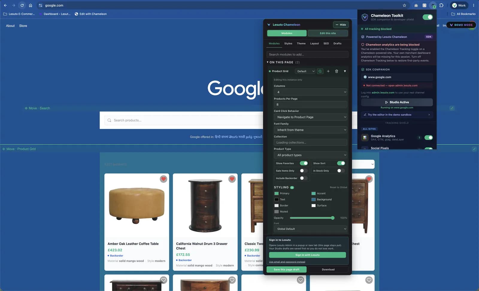The height and width of the screenshot is (291, 479).
Task: Click heart on California Walnut Drum Chest card
Action: (x=232, y=179)
